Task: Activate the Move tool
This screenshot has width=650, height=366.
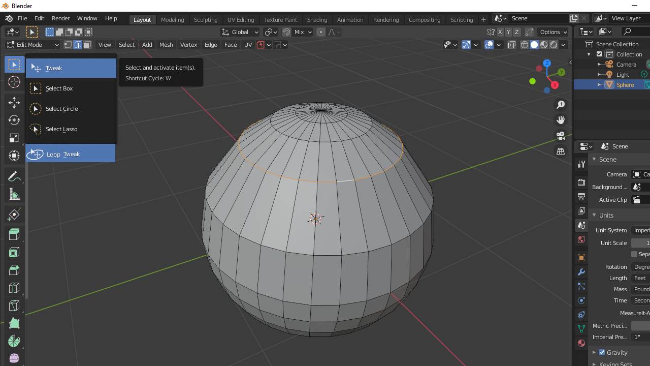Action: [14, 102]
